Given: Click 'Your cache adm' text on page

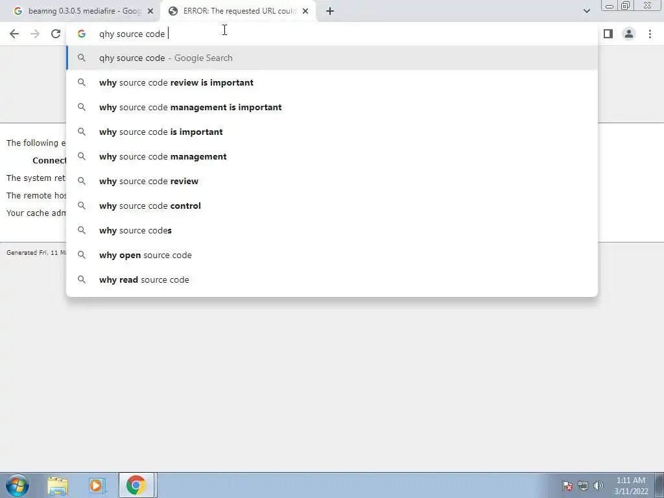Looking at the screenshot, I should pos(36,213).
